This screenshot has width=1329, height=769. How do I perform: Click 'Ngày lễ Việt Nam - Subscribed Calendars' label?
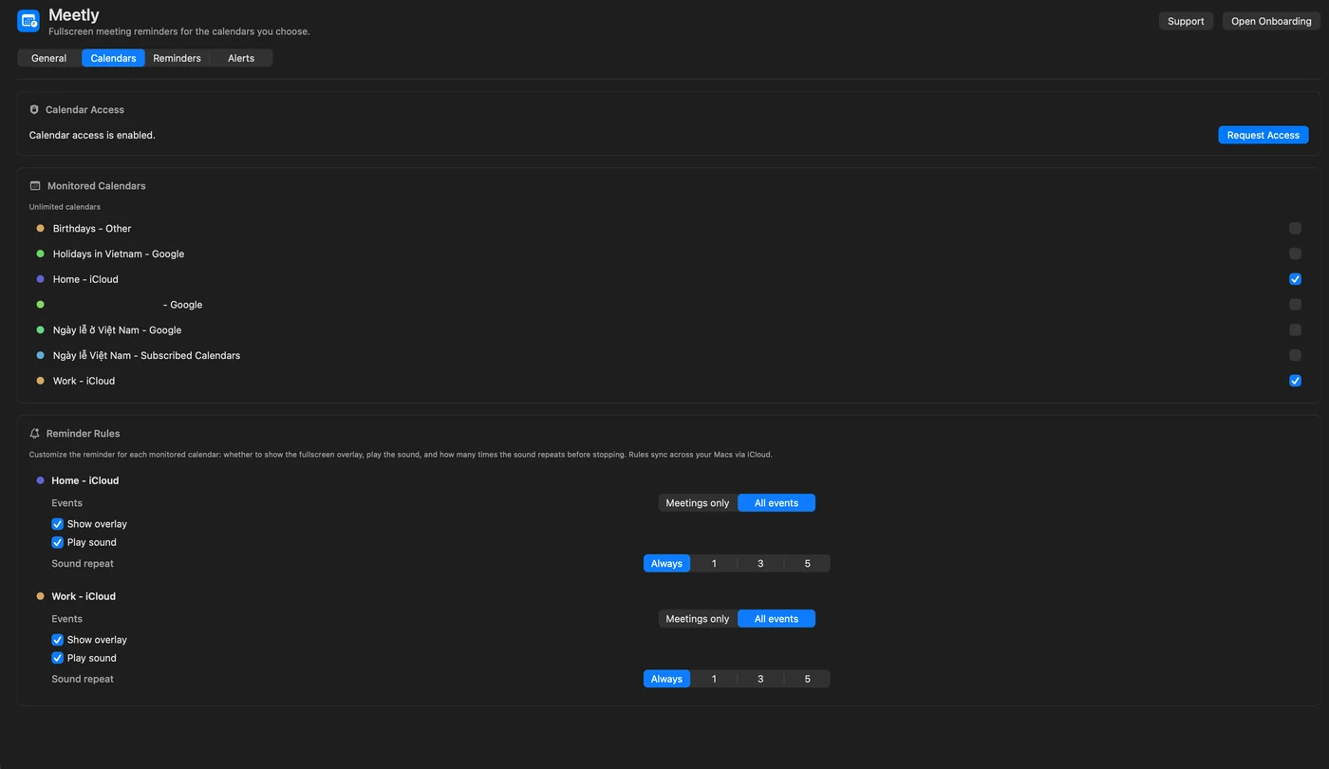146,356
